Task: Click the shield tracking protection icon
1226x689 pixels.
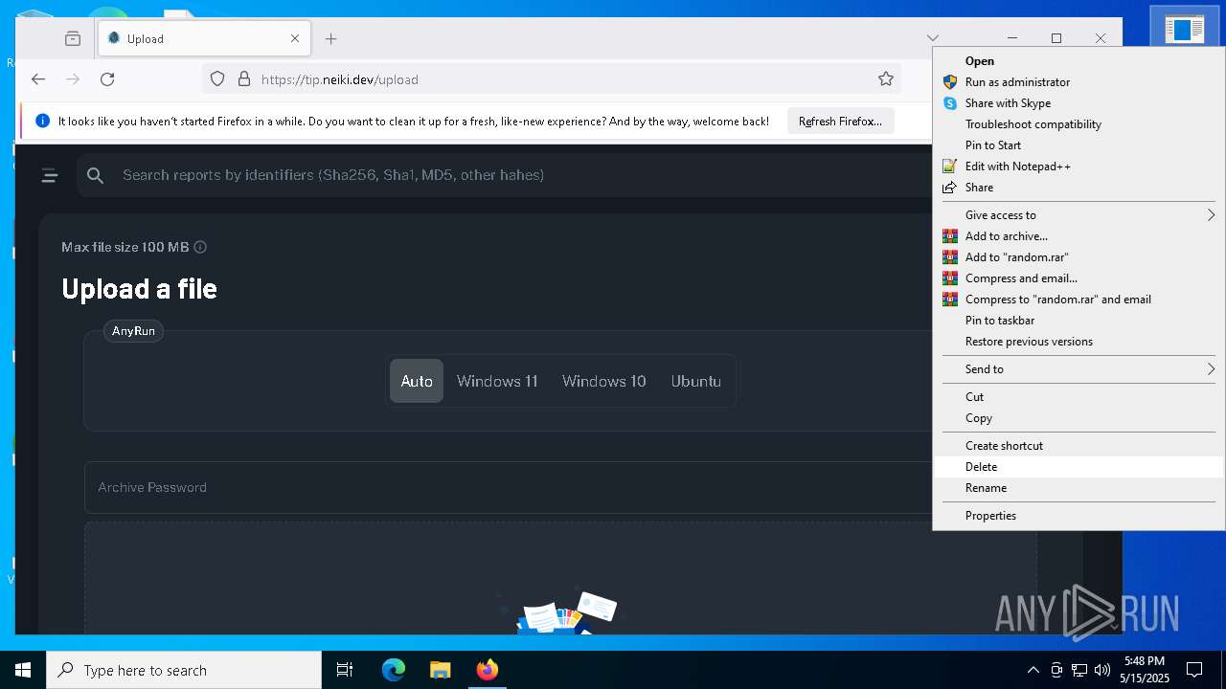Action: coord(217,79)
